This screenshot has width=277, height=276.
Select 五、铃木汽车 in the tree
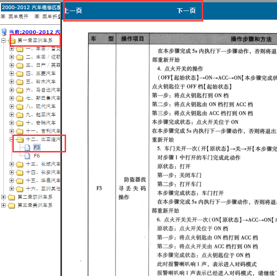pos(41,81)
